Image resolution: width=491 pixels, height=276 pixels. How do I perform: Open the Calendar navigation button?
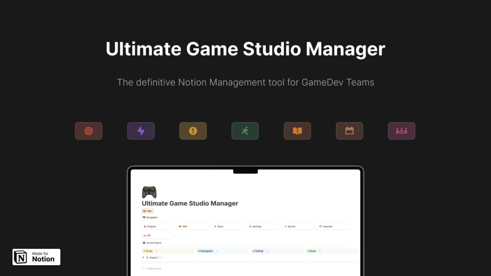click(x=333, y=226)
